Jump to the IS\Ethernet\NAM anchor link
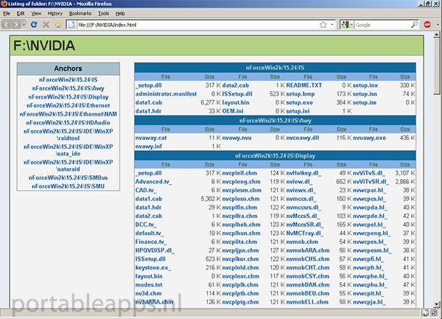 click(69, 114)
